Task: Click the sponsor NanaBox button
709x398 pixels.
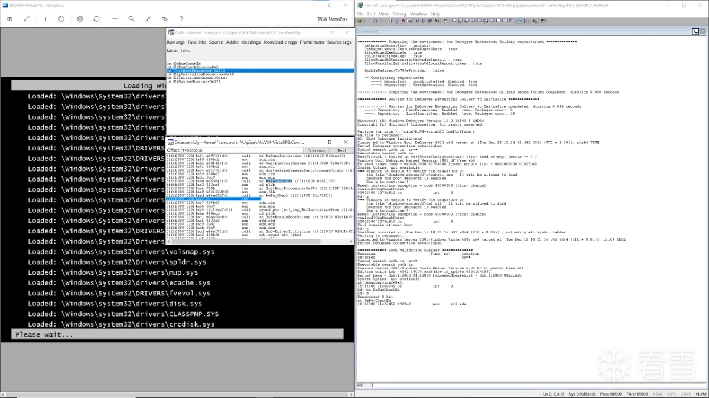Action: coord(332,19)
